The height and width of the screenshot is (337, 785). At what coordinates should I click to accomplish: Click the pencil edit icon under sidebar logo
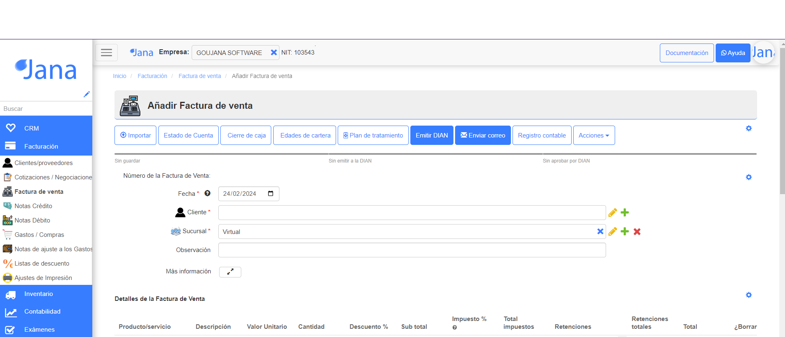[x=87, y=94]
